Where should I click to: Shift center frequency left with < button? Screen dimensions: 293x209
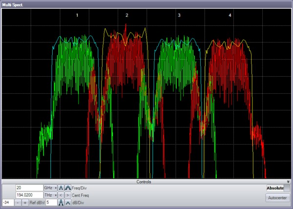(61, 195)
